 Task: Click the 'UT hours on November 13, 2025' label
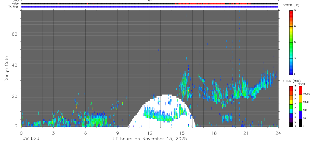(x=150, y=139)
